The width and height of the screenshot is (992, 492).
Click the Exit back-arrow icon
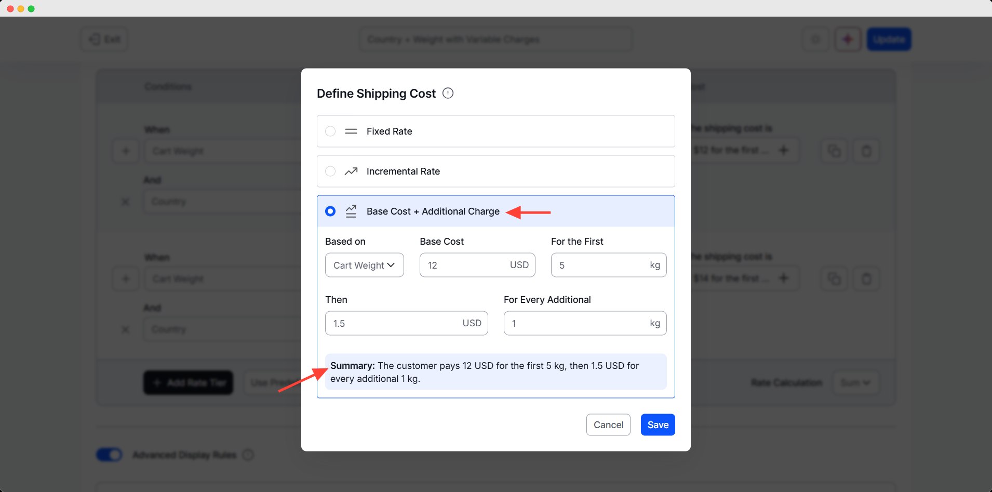(x=94, y=39)
